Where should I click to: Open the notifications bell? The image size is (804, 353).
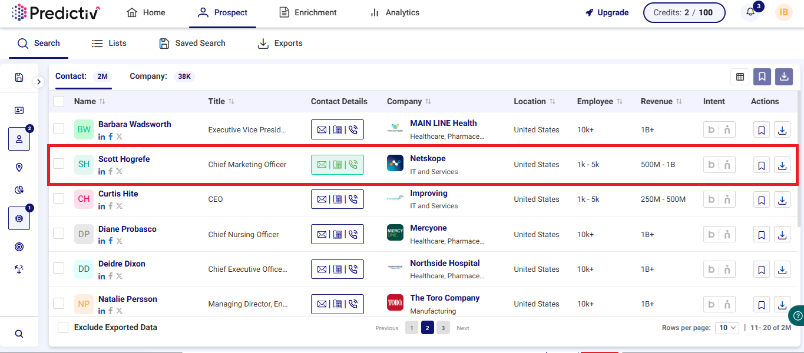(x=750, y=12)
